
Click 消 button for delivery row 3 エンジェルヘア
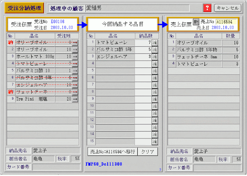(x=155, y=57)
